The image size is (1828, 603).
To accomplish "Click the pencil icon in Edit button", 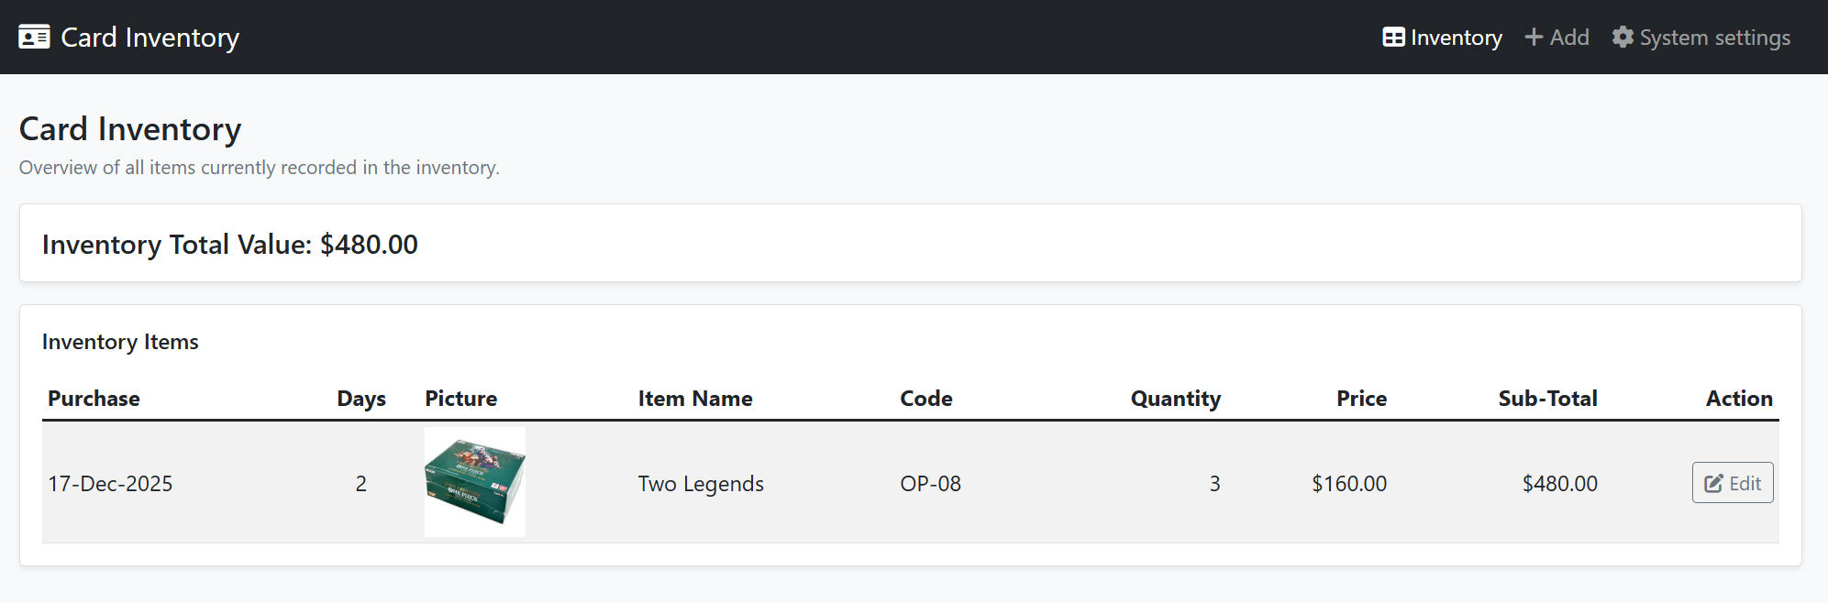I will point(1712,484).
